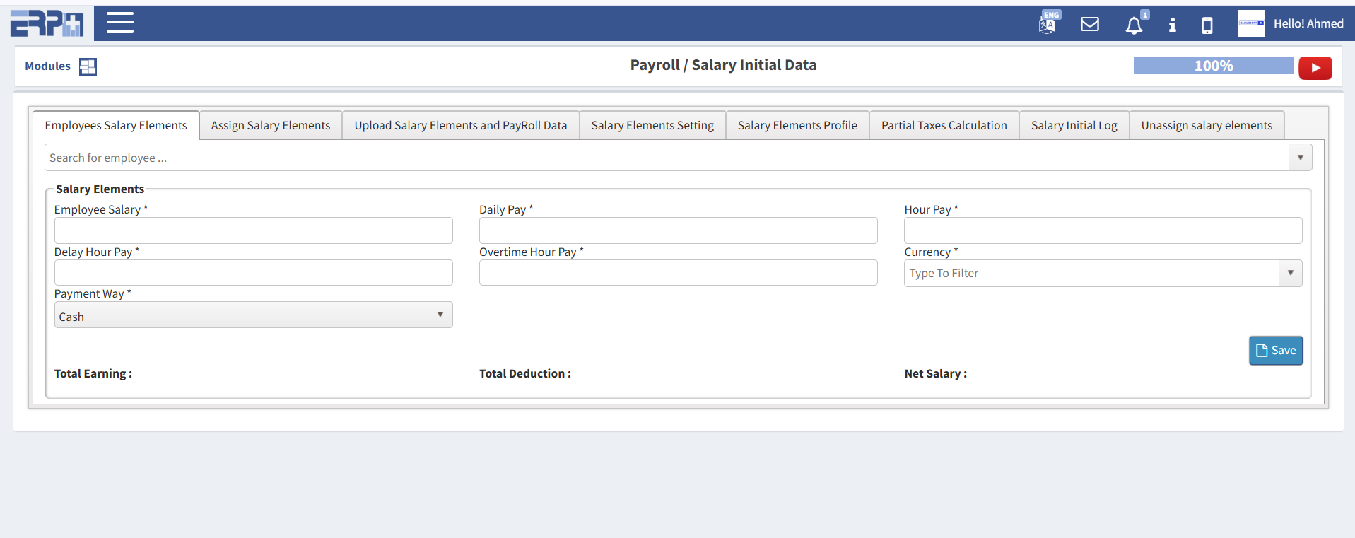Image resolution: width=1355 pixels, height=538 pixels.
Task: Open the Modules grid icon
Action: 88,66
